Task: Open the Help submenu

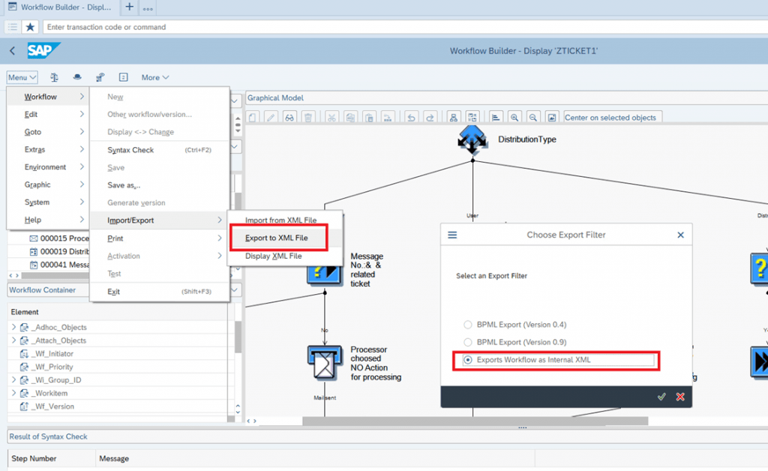Action: pyautogui.click(x=48, y=220)
